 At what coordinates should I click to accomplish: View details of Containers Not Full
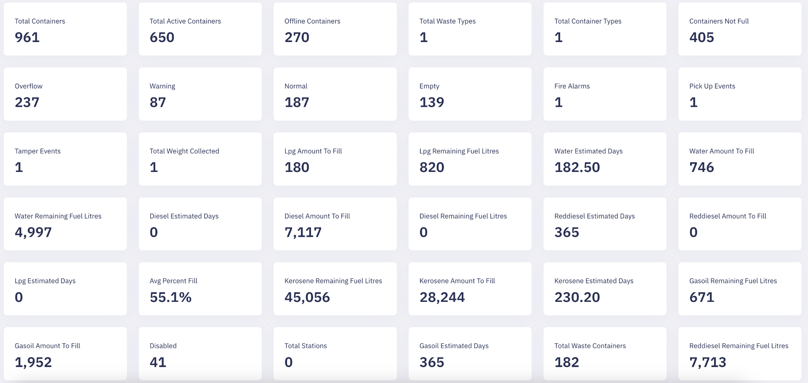pyautogui.click(x=739, y=29)
